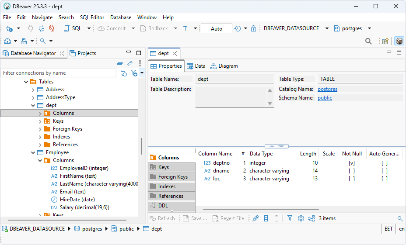
Task: Select the Indexes section button
Action: coord(171,186)
